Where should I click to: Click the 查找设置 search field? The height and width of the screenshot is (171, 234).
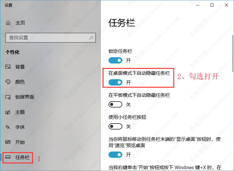click(51, 38)
